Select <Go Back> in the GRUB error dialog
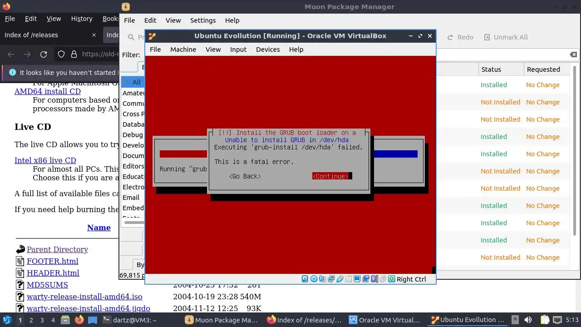The image size is (581, 327). 245,176
